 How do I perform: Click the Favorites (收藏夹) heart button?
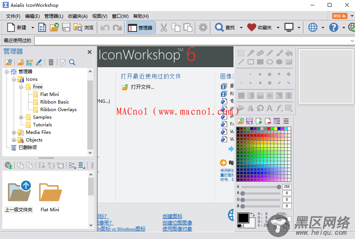(259, 28)
